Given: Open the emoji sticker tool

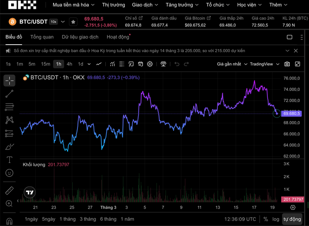Looking at the screenshot, I should tap(9, 173).
